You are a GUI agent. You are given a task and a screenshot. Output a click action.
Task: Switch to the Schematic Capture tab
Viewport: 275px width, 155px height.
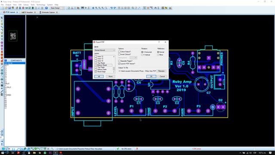[x=48, y=12]
